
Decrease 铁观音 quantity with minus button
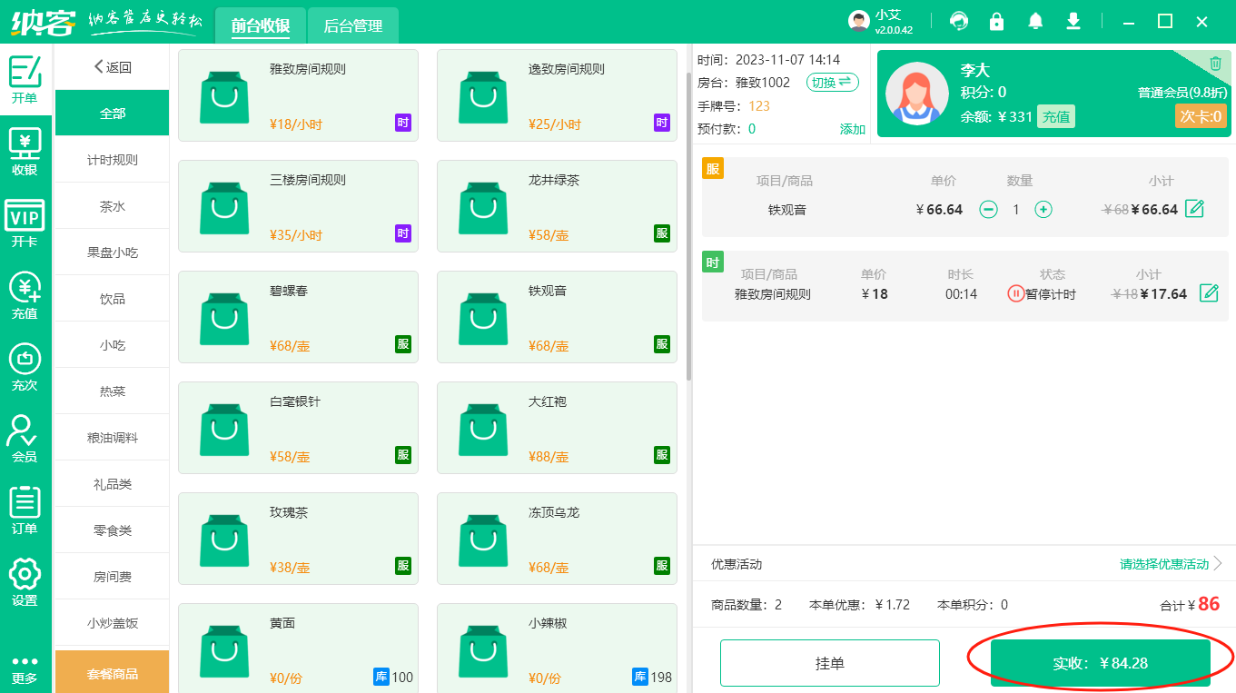(988, 210)
